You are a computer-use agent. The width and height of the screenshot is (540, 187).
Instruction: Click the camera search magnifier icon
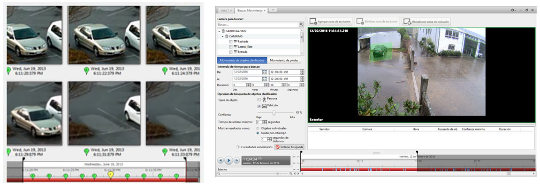[x=302, y=24]
